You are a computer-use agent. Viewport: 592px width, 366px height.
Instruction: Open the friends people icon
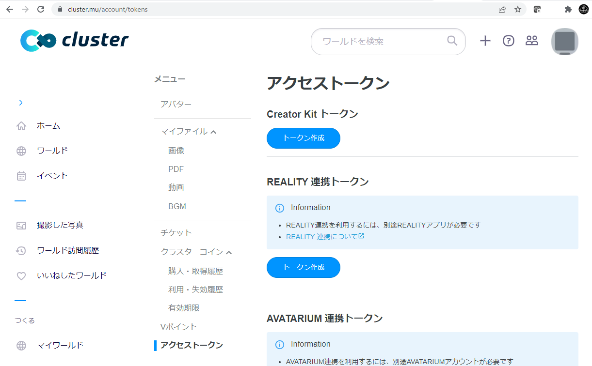point(532,41)
